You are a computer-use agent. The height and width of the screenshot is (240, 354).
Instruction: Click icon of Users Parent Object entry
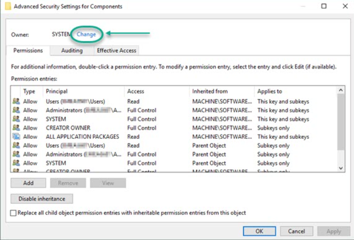click(16, 146)
